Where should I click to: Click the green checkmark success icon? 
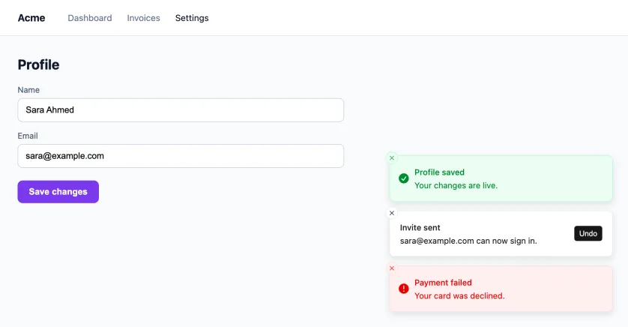[404, 178]
